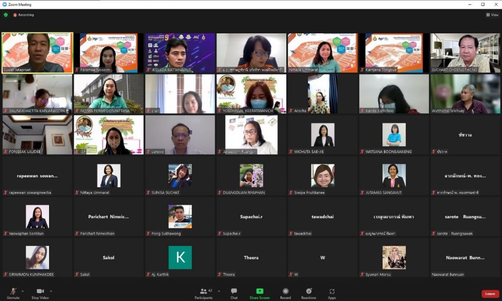This screenshot has width=502, height=301.
Task: Click the Zoom Meeting title bar icon
Action: pos(4,4)
